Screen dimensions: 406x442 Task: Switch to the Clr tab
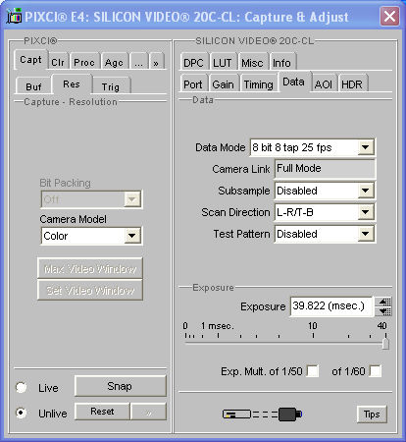pyautogui.click(x=58, y=62)
